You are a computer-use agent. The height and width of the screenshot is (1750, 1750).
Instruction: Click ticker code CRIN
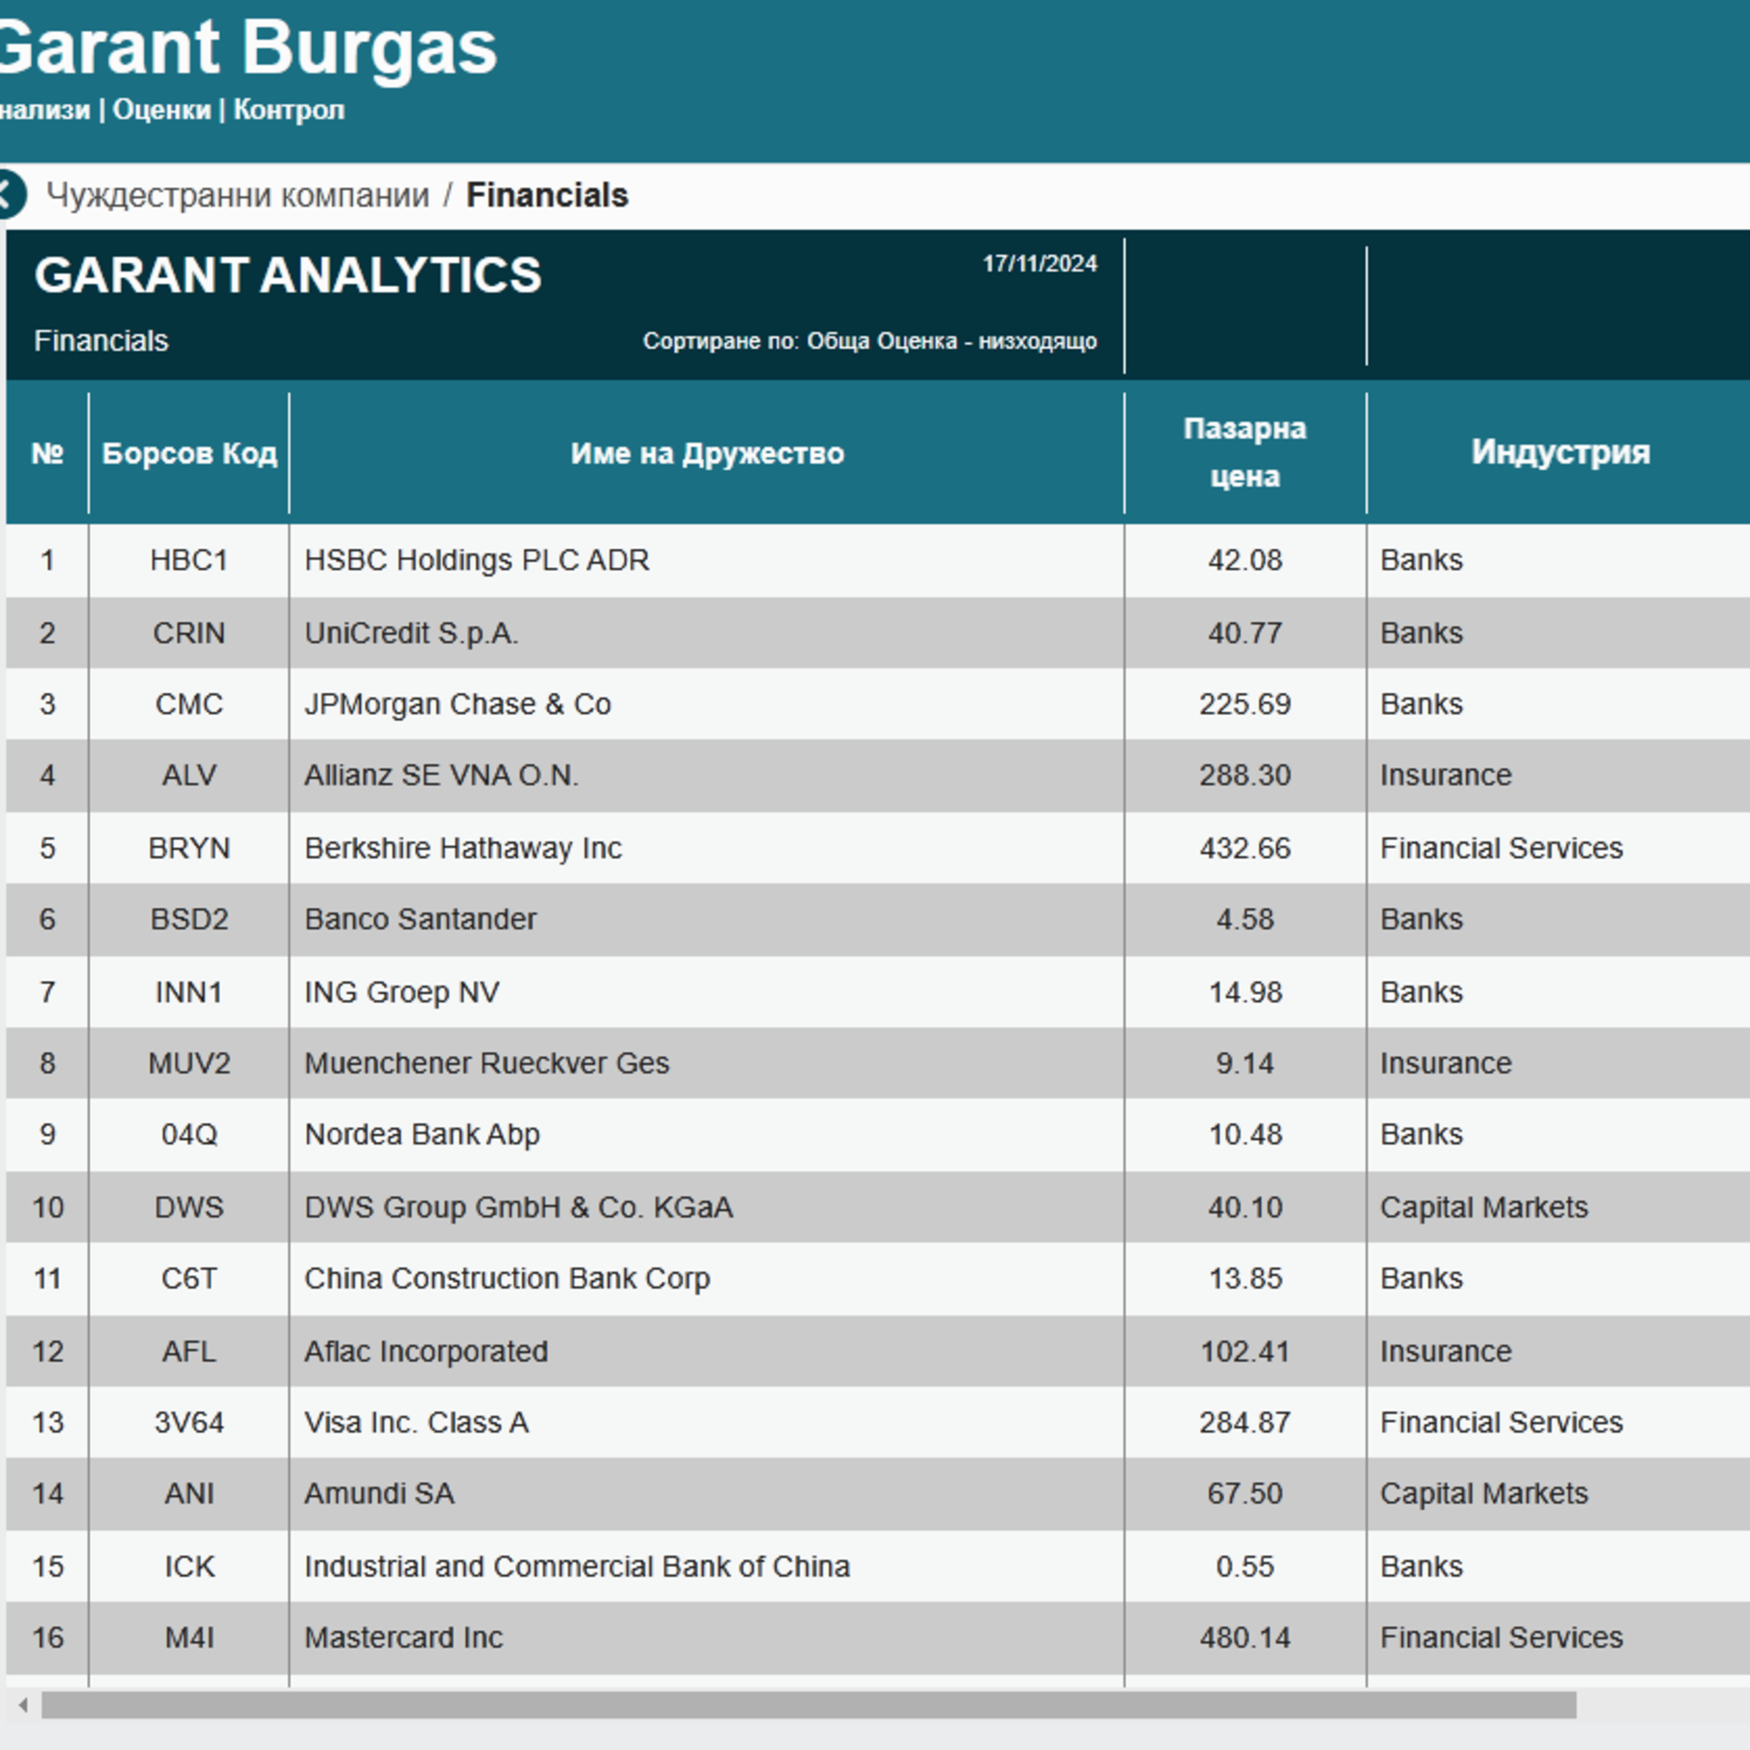tap(188, 632)
